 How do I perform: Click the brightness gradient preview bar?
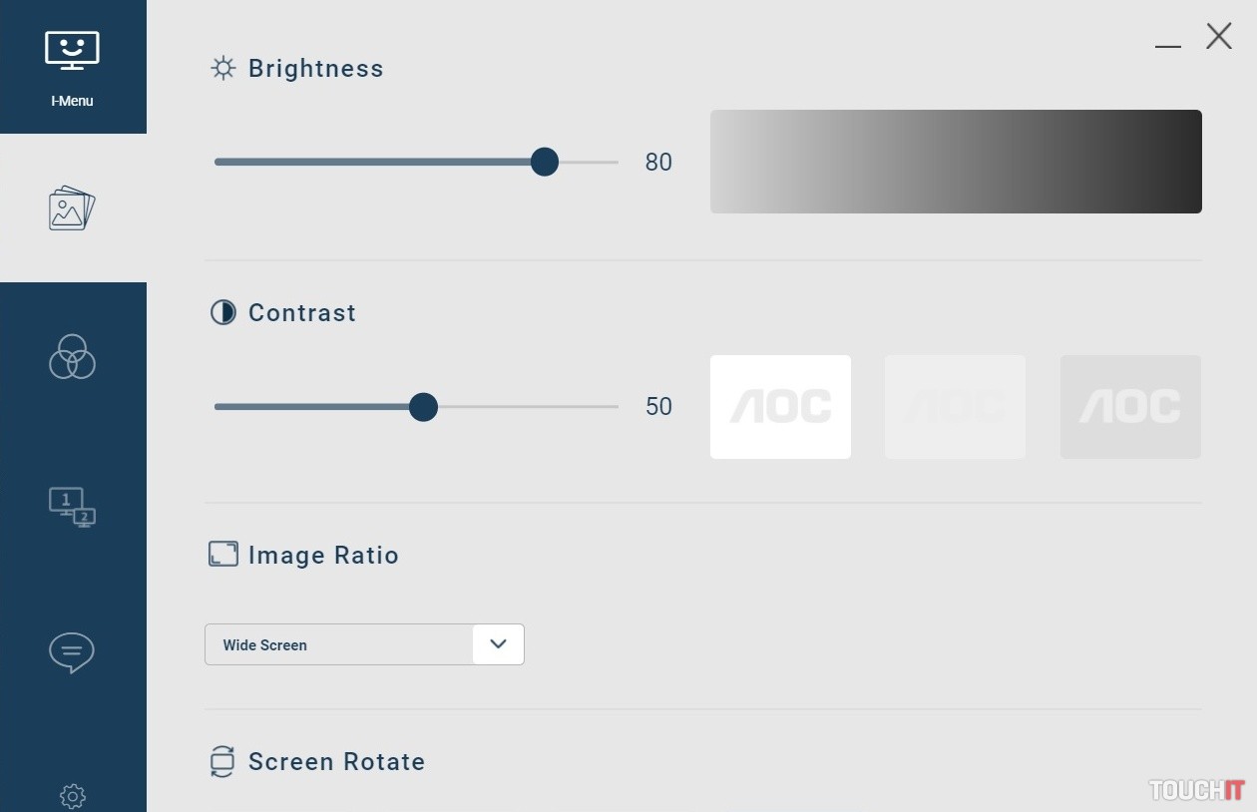click(956, 162)
